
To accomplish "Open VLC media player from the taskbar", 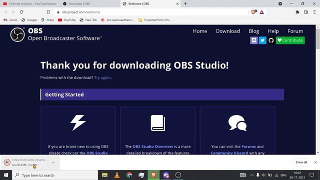I will [117, 175].
